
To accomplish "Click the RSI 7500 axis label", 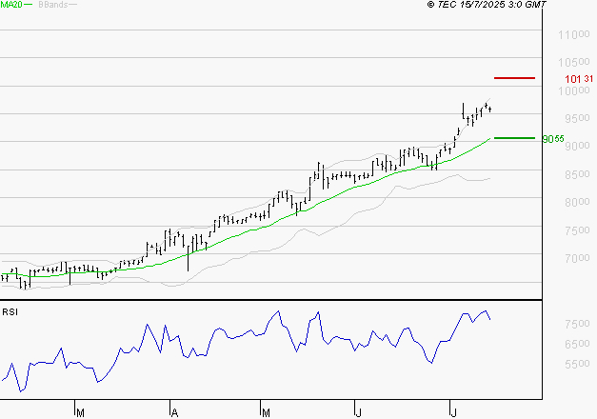I will (577, 324).
